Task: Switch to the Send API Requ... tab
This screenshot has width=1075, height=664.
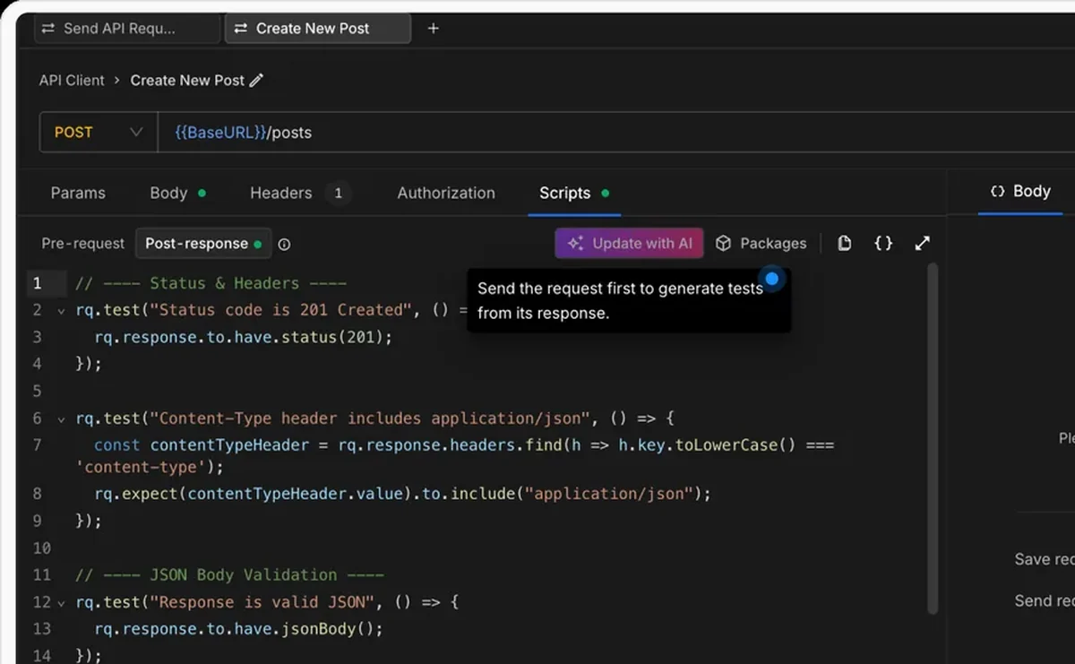Action: click(127, 29)
